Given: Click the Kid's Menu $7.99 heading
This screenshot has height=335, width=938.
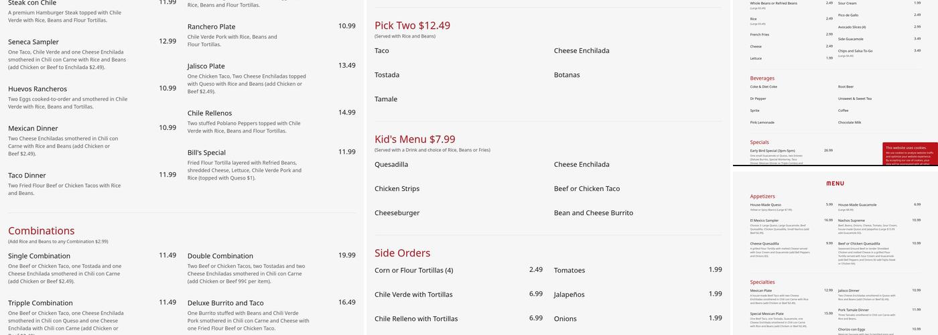Looking at the screenshot, I should pyautogui.click(x=415, y=139).
